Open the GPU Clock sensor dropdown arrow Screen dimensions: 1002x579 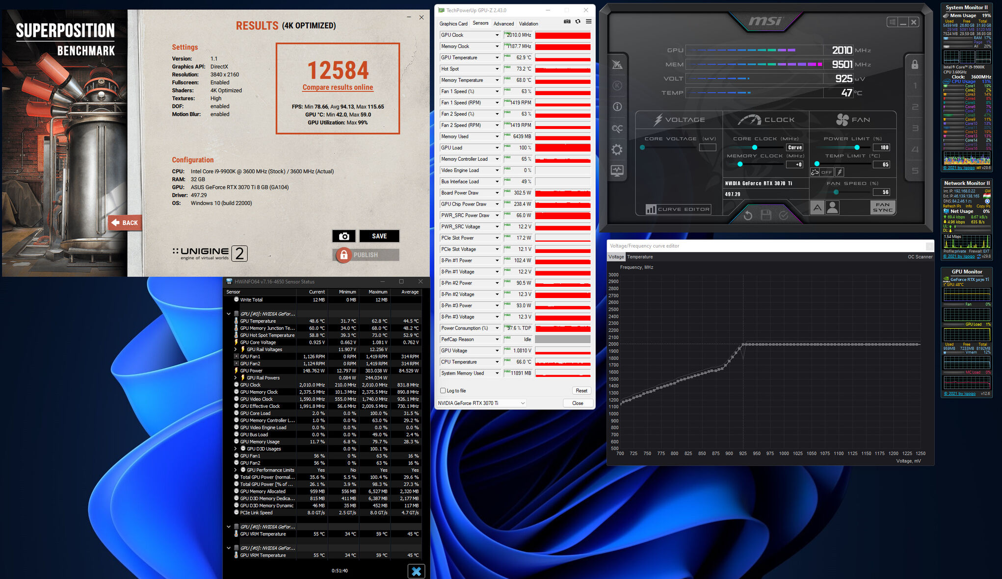point(497,35)
